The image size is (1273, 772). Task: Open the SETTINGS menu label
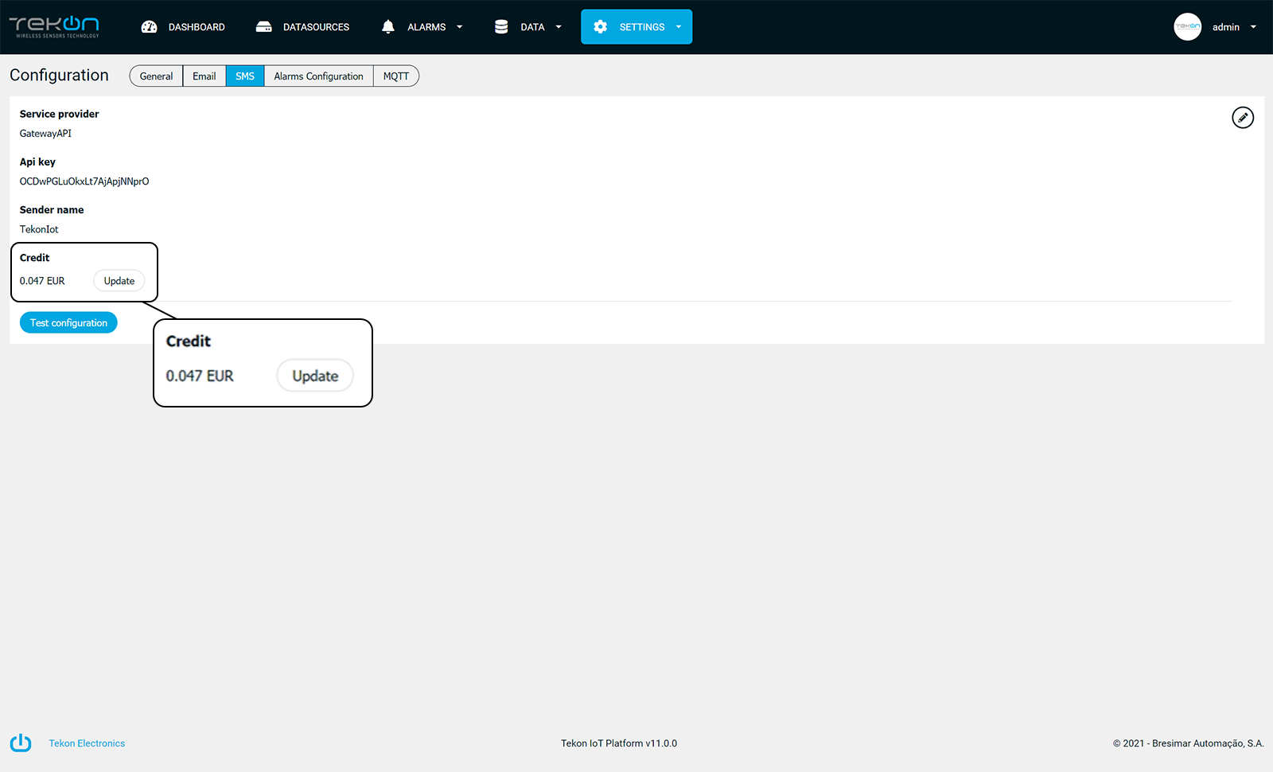click(642, 27)
